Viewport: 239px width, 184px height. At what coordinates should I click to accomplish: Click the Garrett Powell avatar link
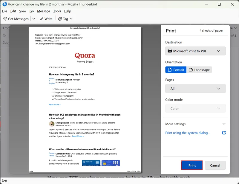click(52, 154)
